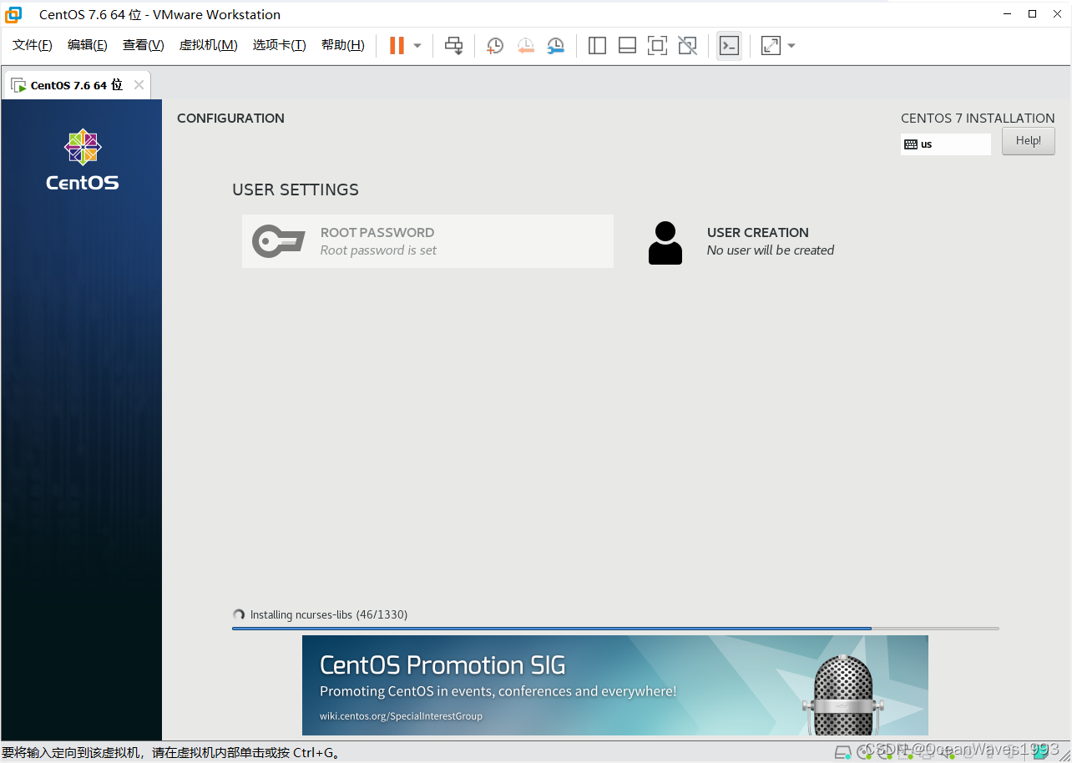Open the 帮助(H) menu
Image resolution: width=1072 pixels, height=763 pixels.
pyautogui.click(x=343, y=45)
